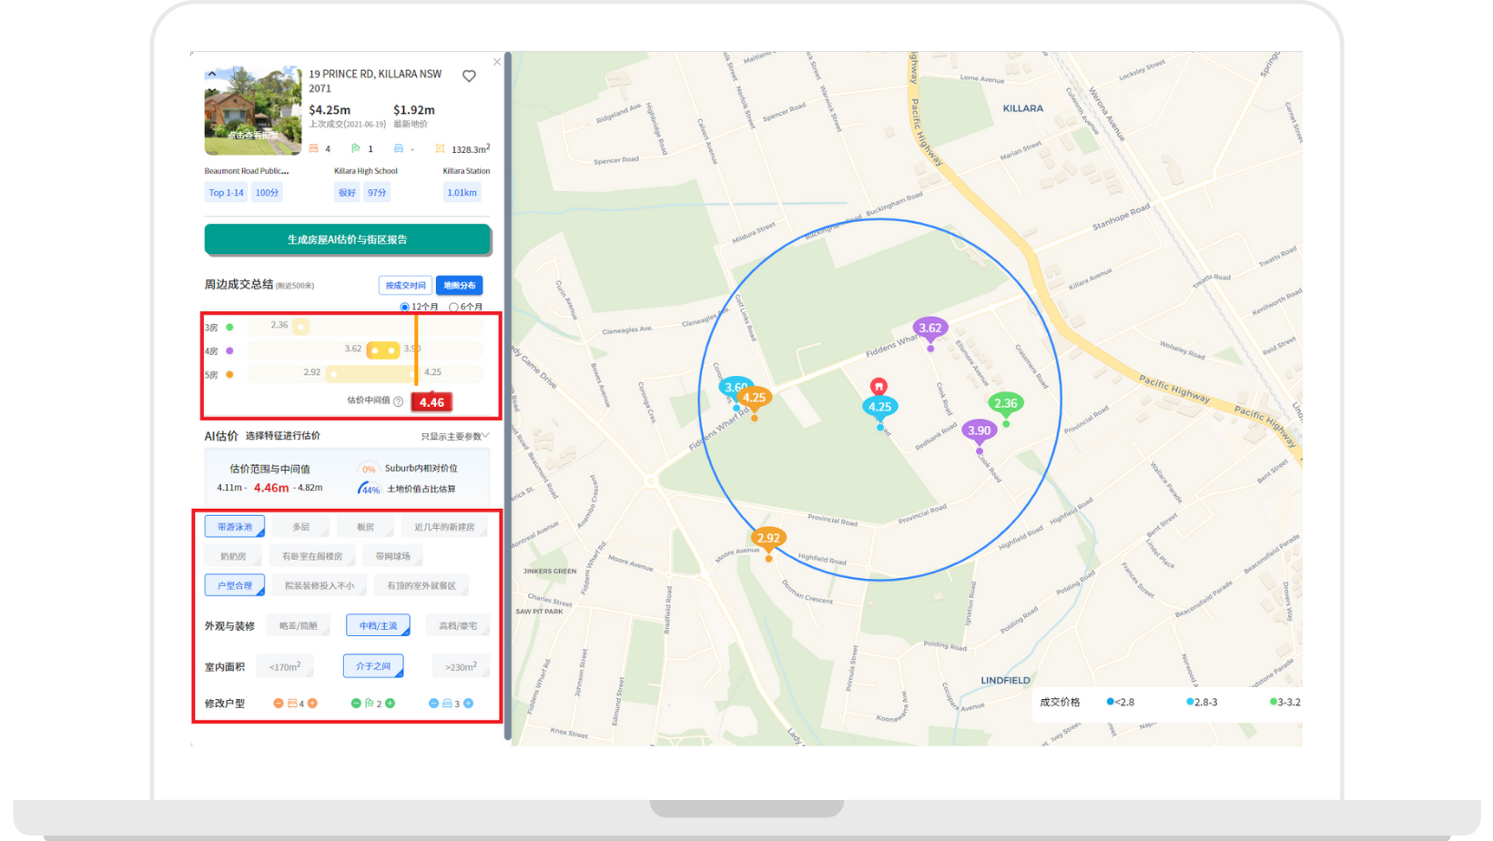Screen dimensions: 1493x841
Task: Click the 很好 Killara High School tag
Action: coord(347,192)
